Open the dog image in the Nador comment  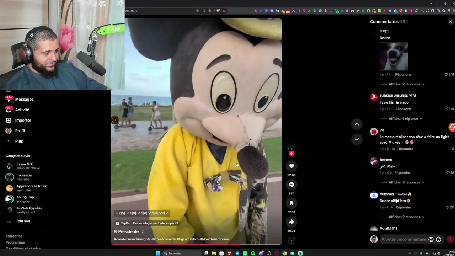[x=394, y=56]
